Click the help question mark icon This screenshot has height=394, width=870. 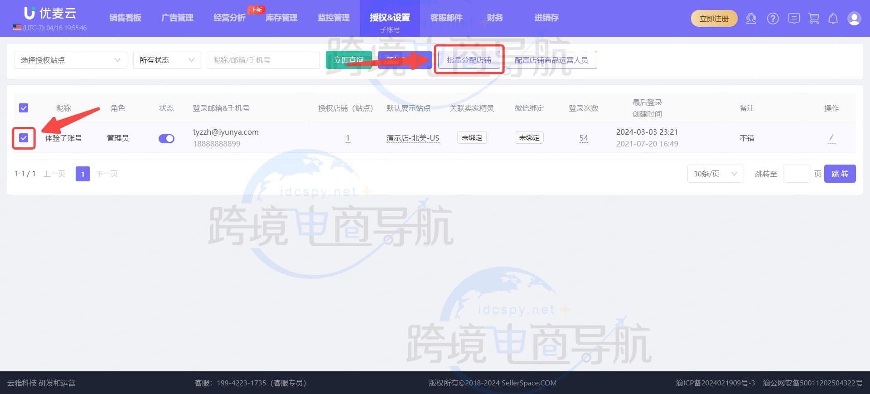point(773,19)
